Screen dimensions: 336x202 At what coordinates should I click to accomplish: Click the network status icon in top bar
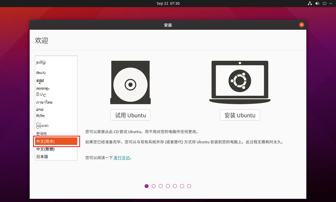310,3
